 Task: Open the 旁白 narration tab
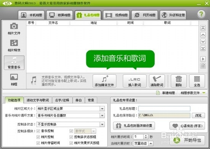pyautogui.click(x=79, y=100)
